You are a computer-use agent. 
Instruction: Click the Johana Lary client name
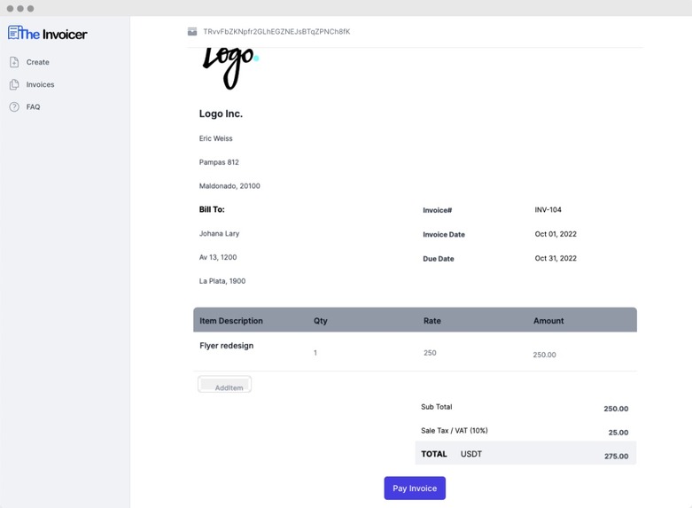(220, 233)
